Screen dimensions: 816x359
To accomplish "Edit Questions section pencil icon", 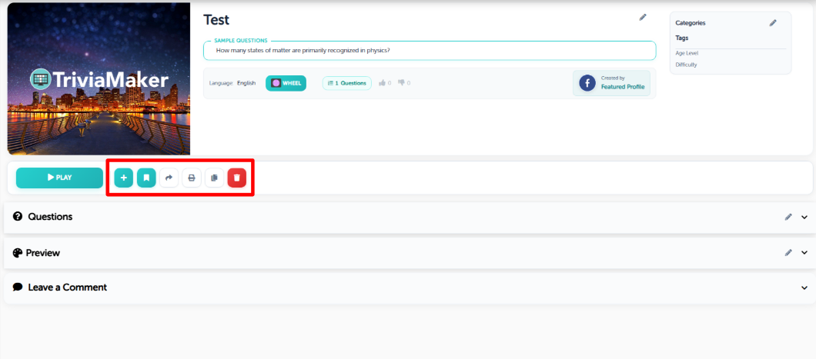I will click(788, 217).
